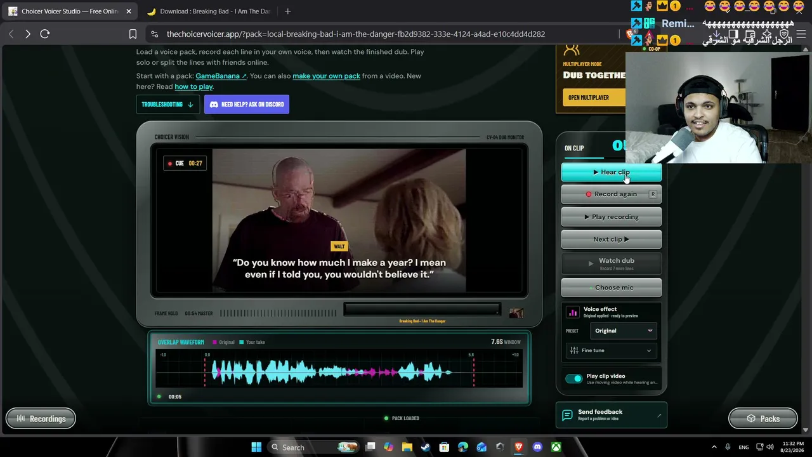The image size is (812, 457).
Task: Click the ENG language indicator
Action: tap(743, 447)
